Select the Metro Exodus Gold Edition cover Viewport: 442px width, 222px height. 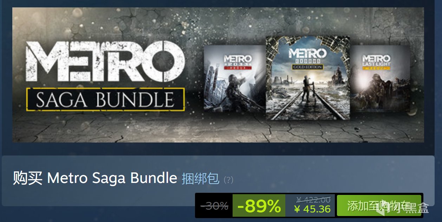tap(308, 78)
